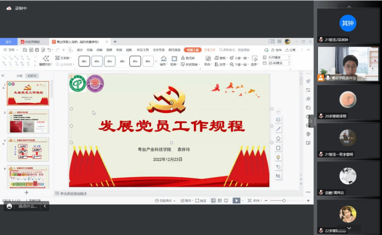Click the format painter brush in floating toolbar
The width and height of the screenshot is (382, 235).
(x=278, y=129)
